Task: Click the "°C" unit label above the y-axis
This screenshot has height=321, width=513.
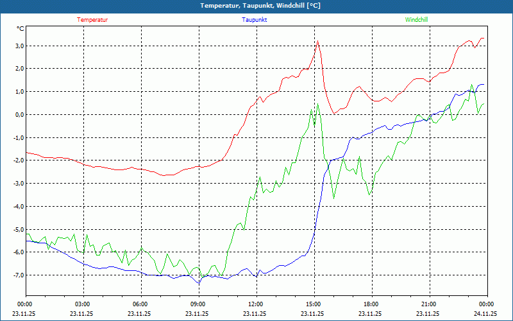Action: (21, 28)
